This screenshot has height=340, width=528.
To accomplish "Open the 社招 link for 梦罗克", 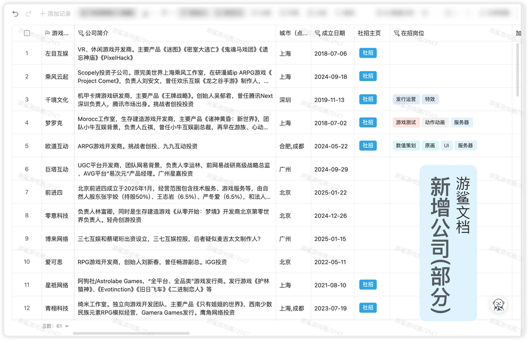I will [x=368, y=122].
